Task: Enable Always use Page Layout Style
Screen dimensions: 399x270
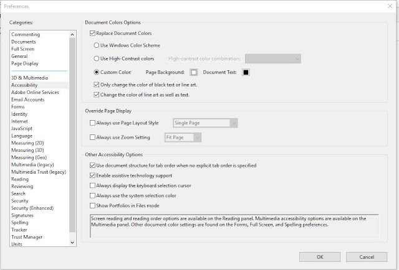Action: pyautogui.click(x=93, y=123)
